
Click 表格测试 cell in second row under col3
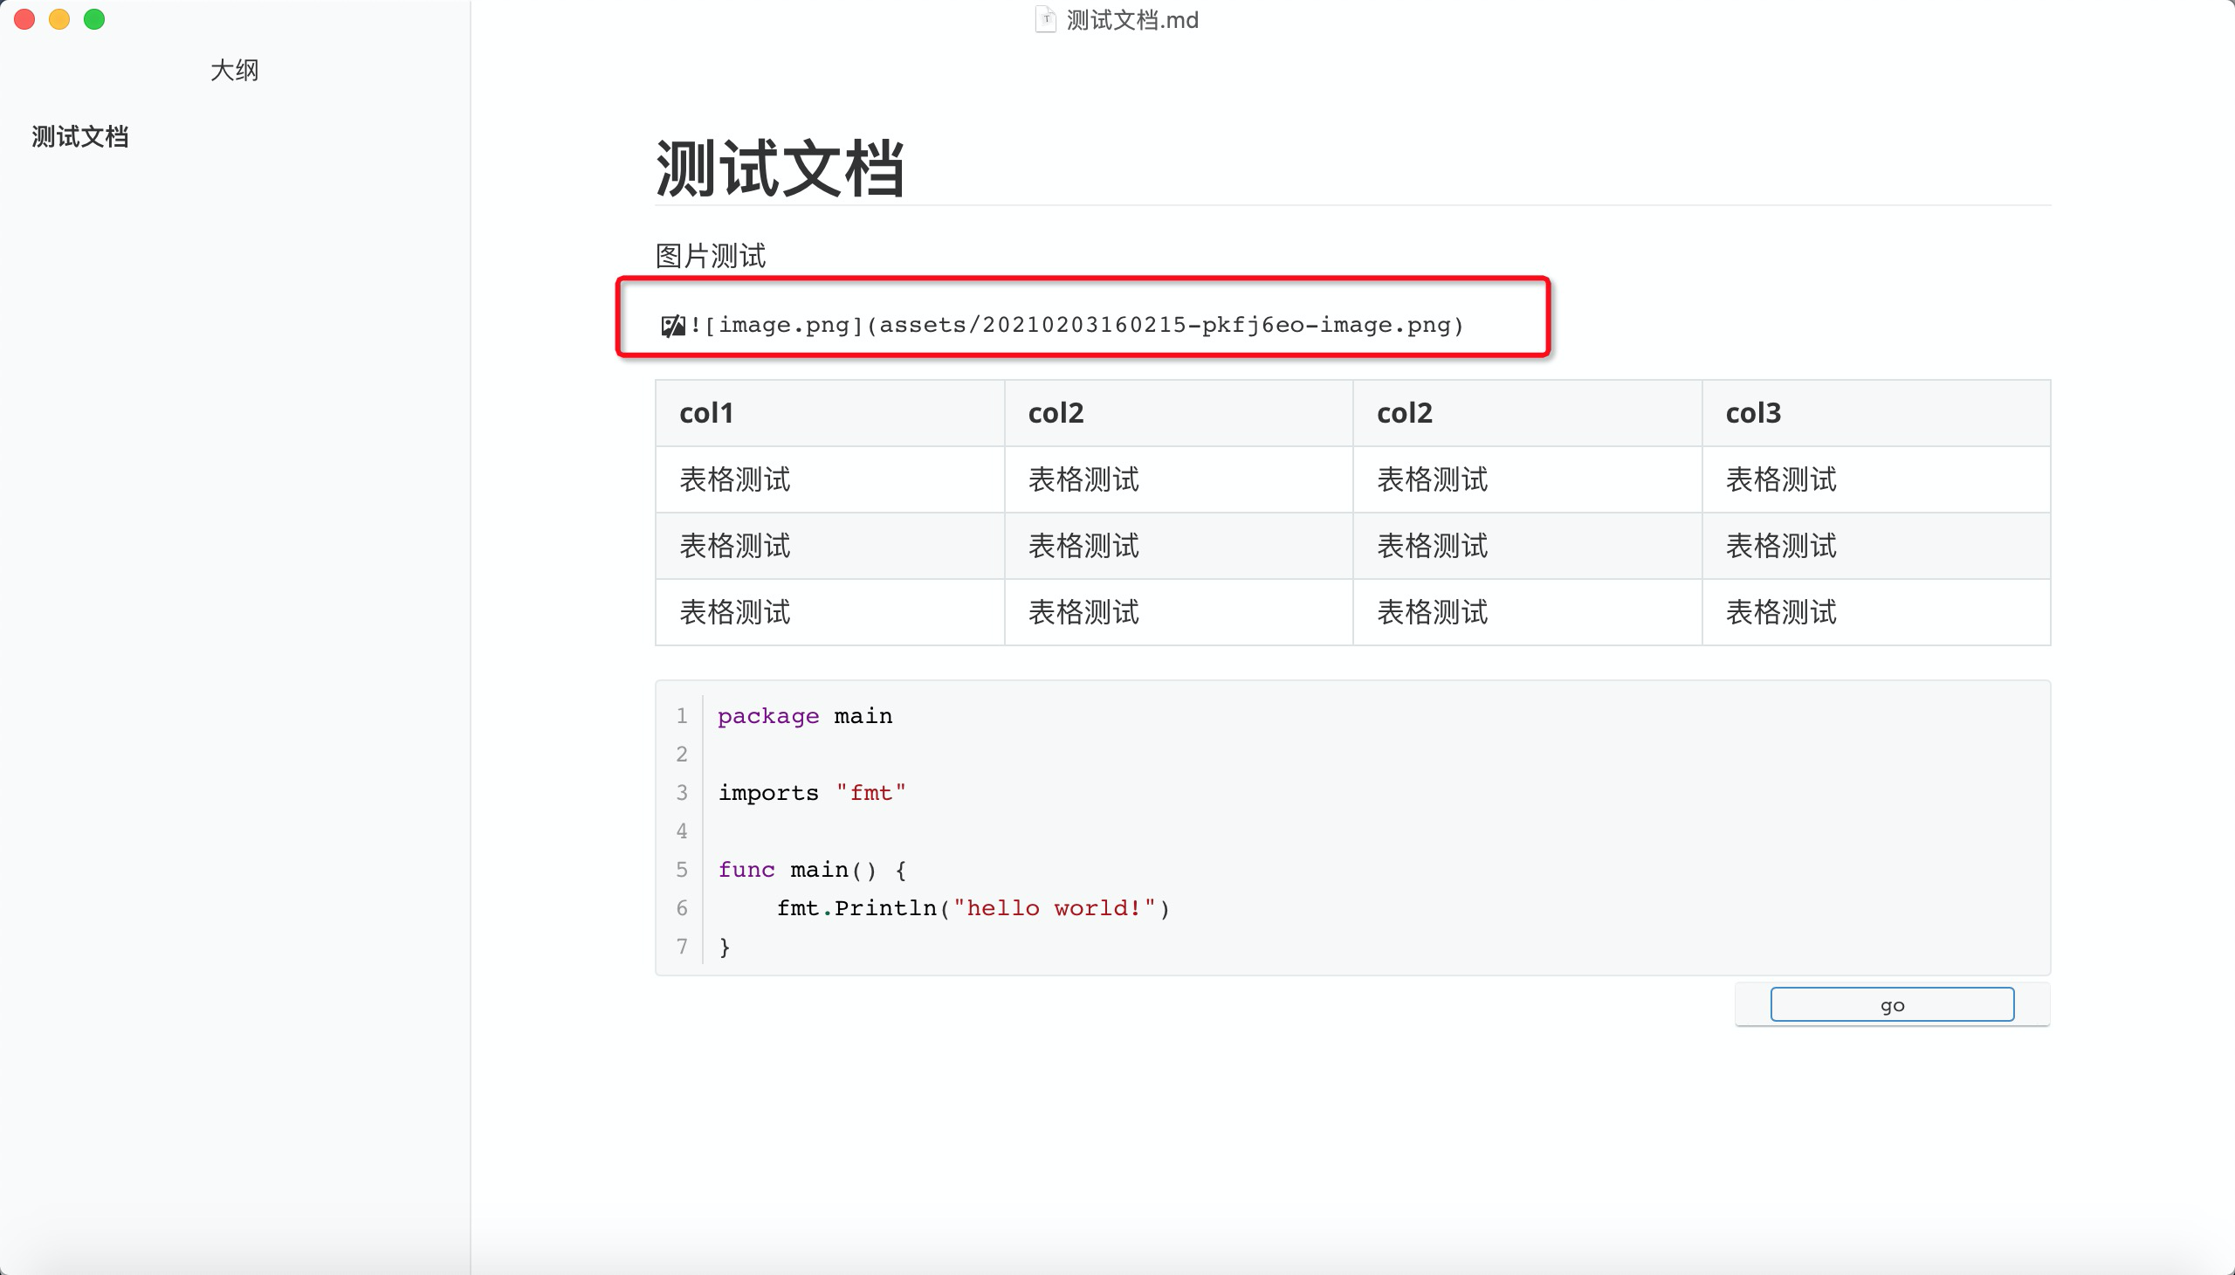coord(1876,546)
